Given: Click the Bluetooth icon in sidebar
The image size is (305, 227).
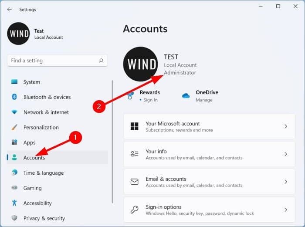Looking at the screenshot, I should coord(14,97).
